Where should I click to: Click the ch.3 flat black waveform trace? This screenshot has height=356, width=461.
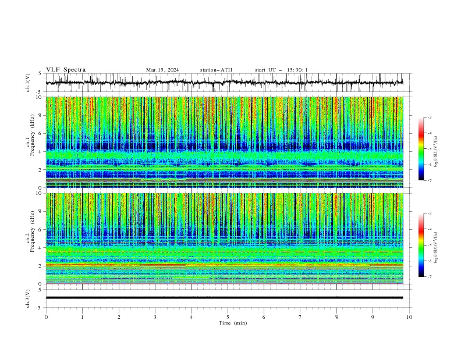click(224, 298)
